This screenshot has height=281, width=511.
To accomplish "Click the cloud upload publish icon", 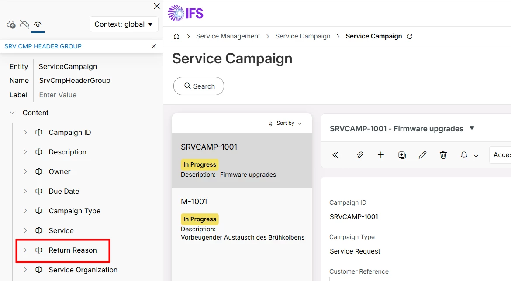I will pos(11,24).
